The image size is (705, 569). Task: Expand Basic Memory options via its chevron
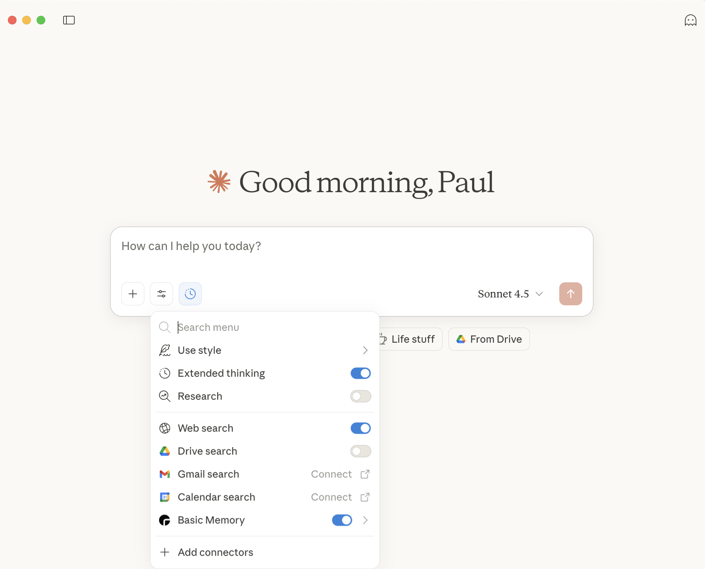pos(365,520)
